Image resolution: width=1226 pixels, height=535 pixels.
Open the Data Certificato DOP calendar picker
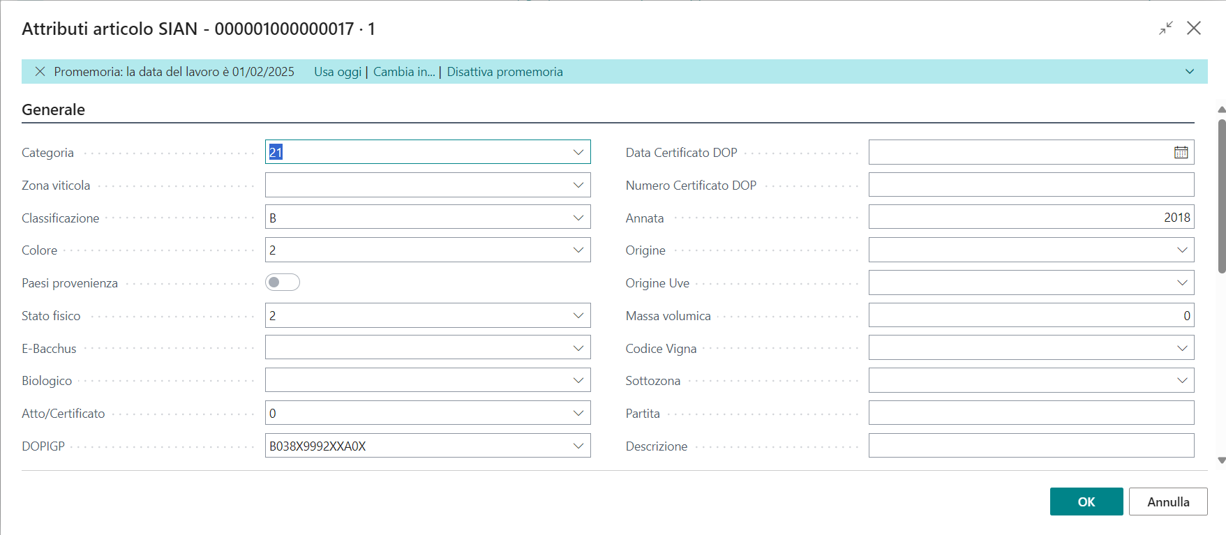coord(1181,153)
